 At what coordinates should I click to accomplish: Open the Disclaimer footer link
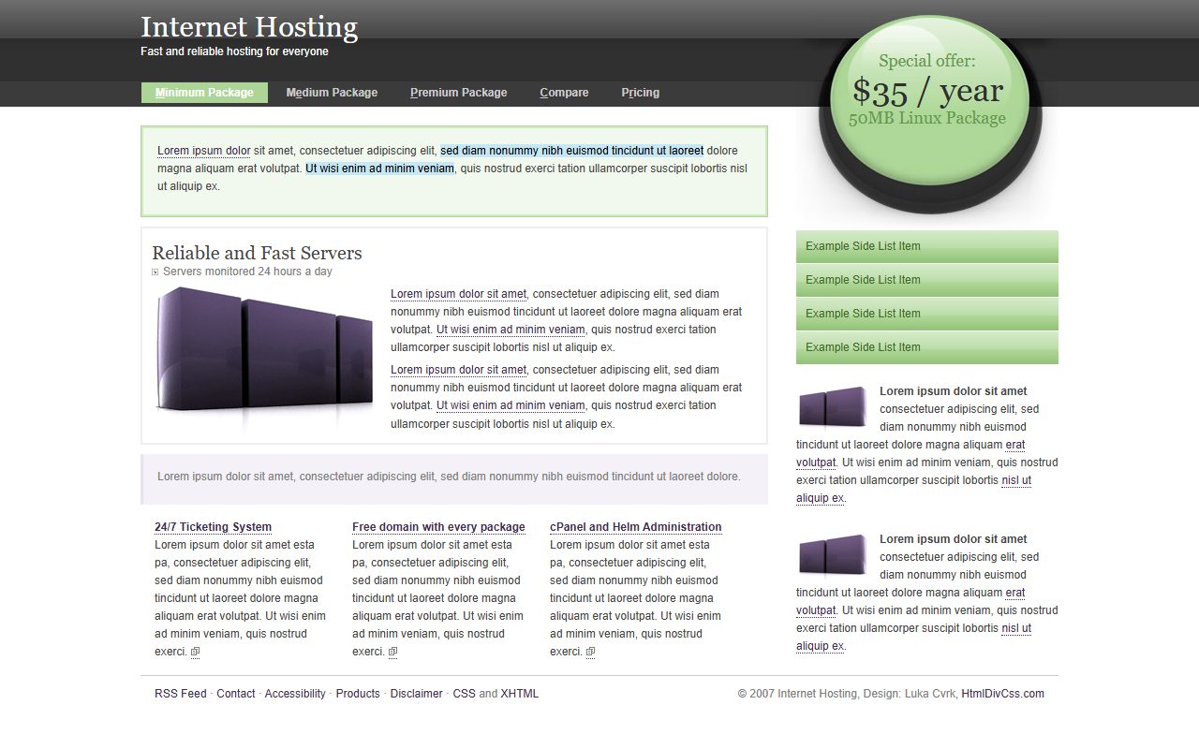point(416,694)
